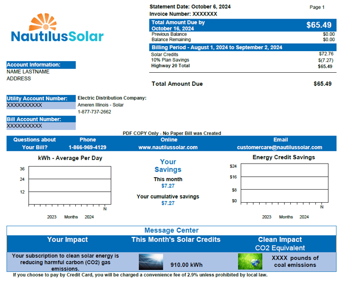The width and height of the screenshot is (345, 293).
Task: Click the Ameren phone number 1-877-737-2662
Action: pos(94,112)
